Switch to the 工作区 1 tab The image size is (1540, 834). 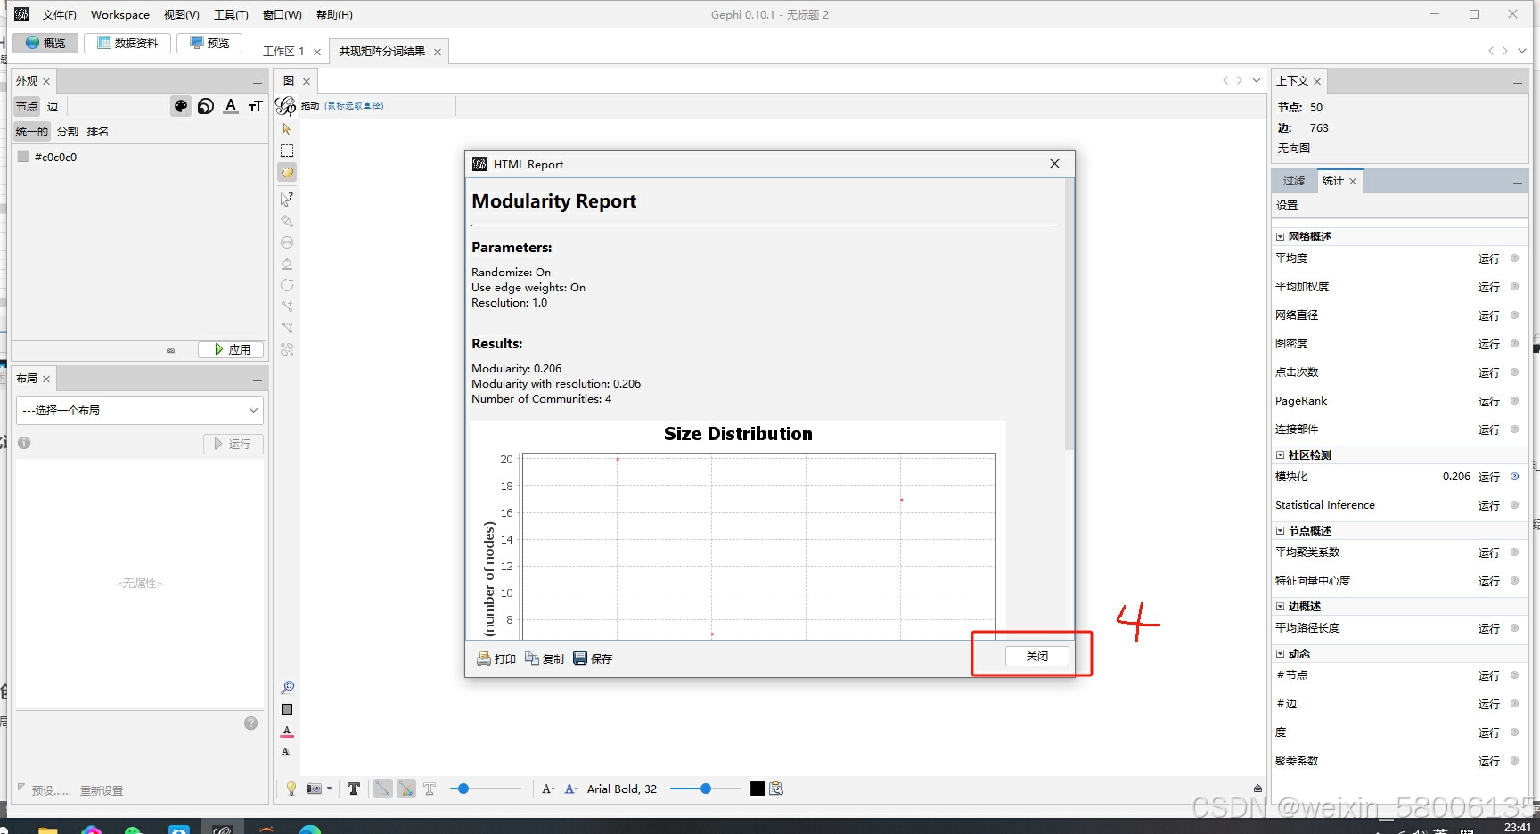(x=283, y=51)
